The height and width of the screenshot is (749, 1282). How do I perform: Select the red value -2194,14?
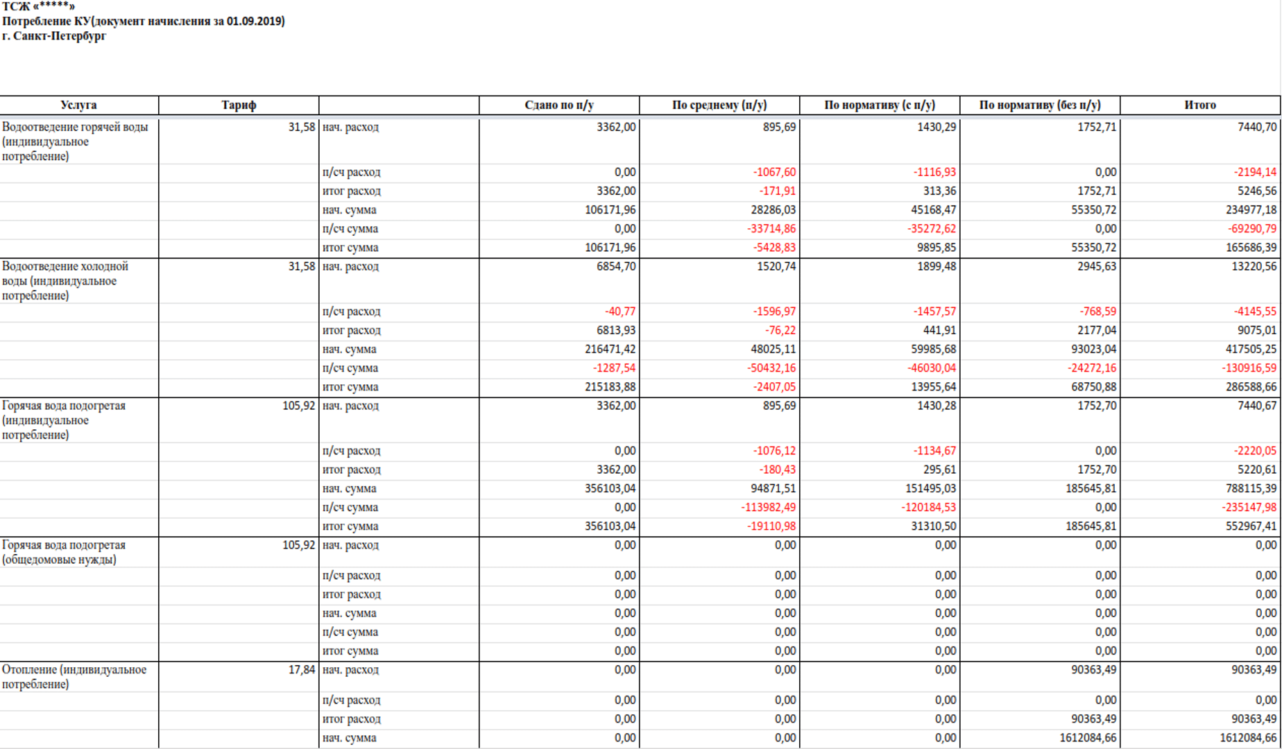click(1254, 172)
